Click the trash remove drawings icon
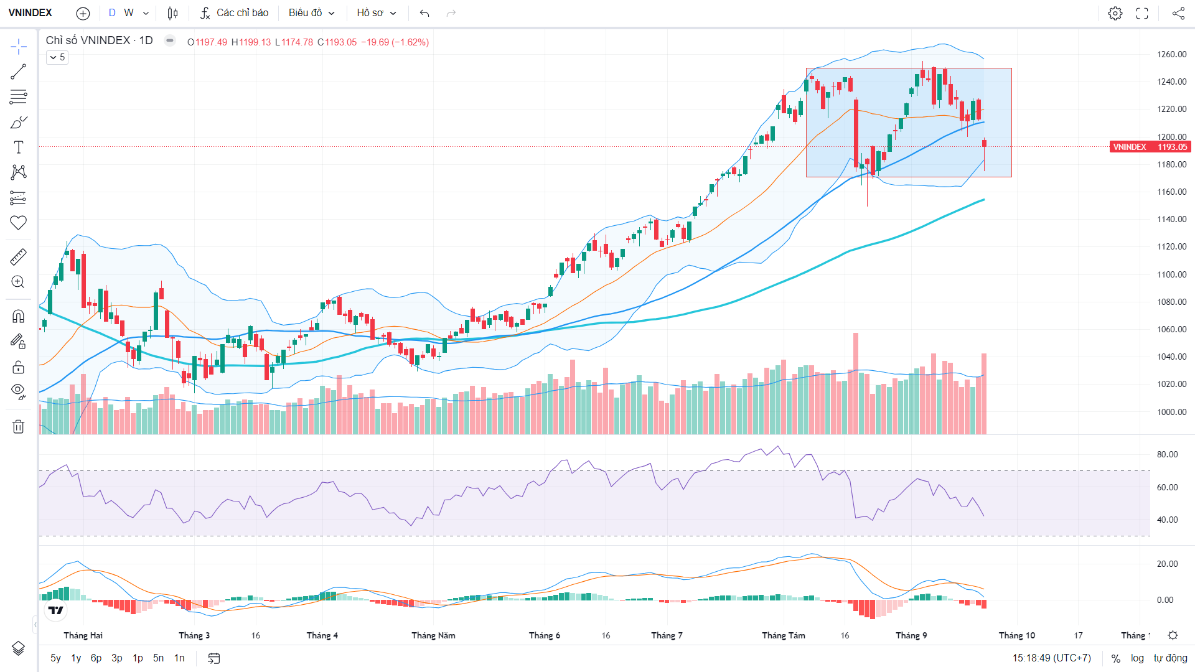 click(x=19, y=426)
